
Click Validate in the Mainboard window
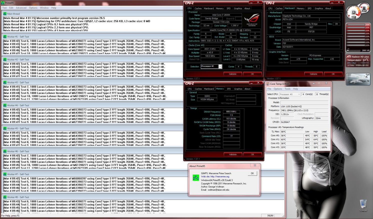[x=313, y=74]
